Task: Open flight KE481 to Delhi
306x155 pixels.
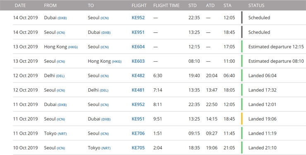Action: (x=138, y=90)
